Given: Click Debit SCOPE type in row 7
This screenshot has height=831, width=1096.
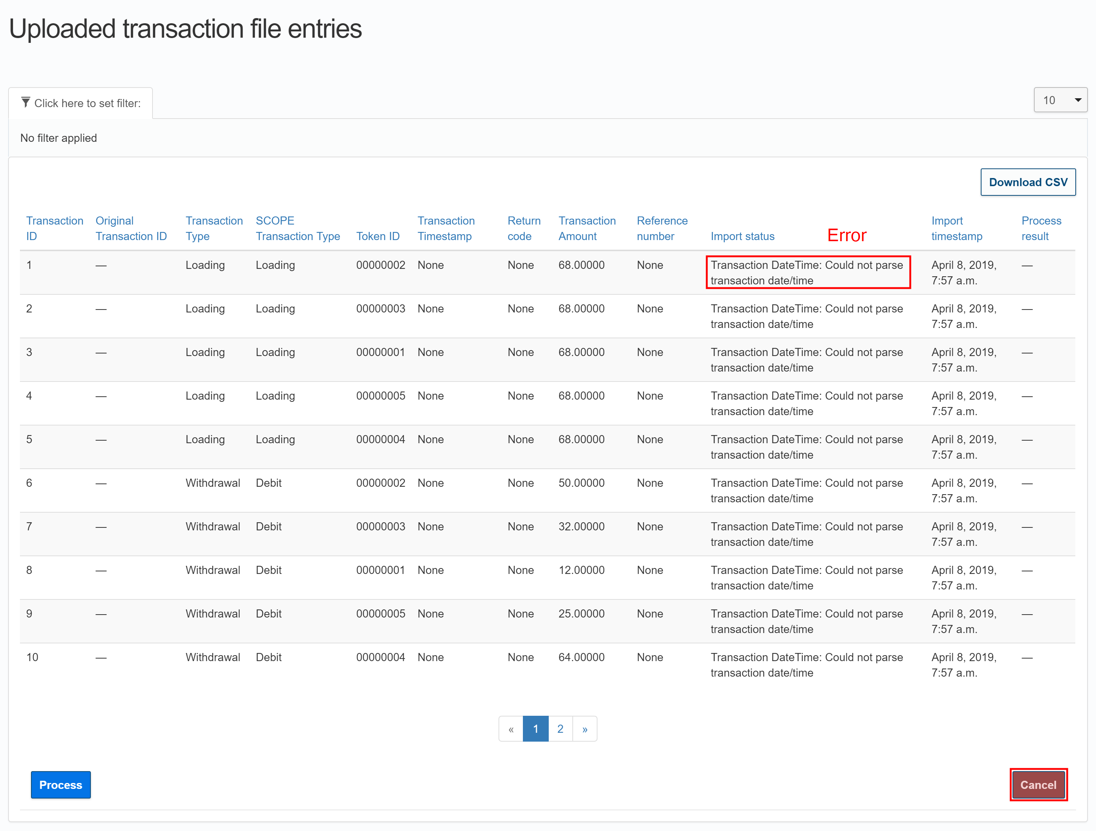Looking at the screenshot, I should 268,527.
